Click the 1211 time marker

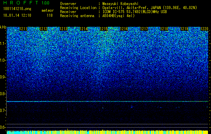[23, 29]
